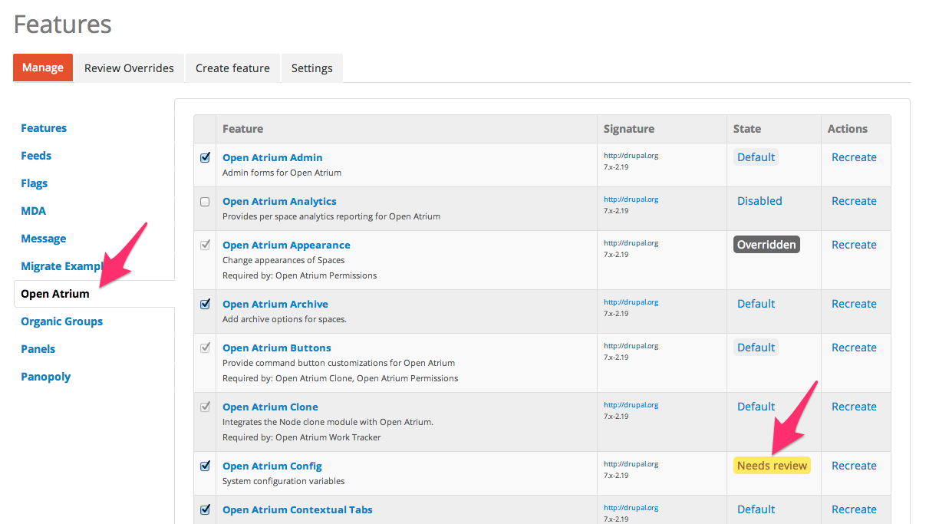This screenshot has height=524, width=939.
Task: Recreate the Open Atrium Contextual Tabs feature
Action: [x=854, y=509]
